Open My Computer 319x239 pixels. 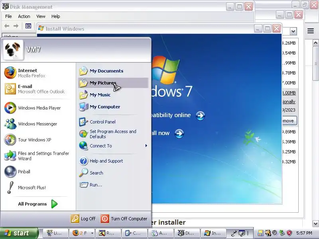113,107
